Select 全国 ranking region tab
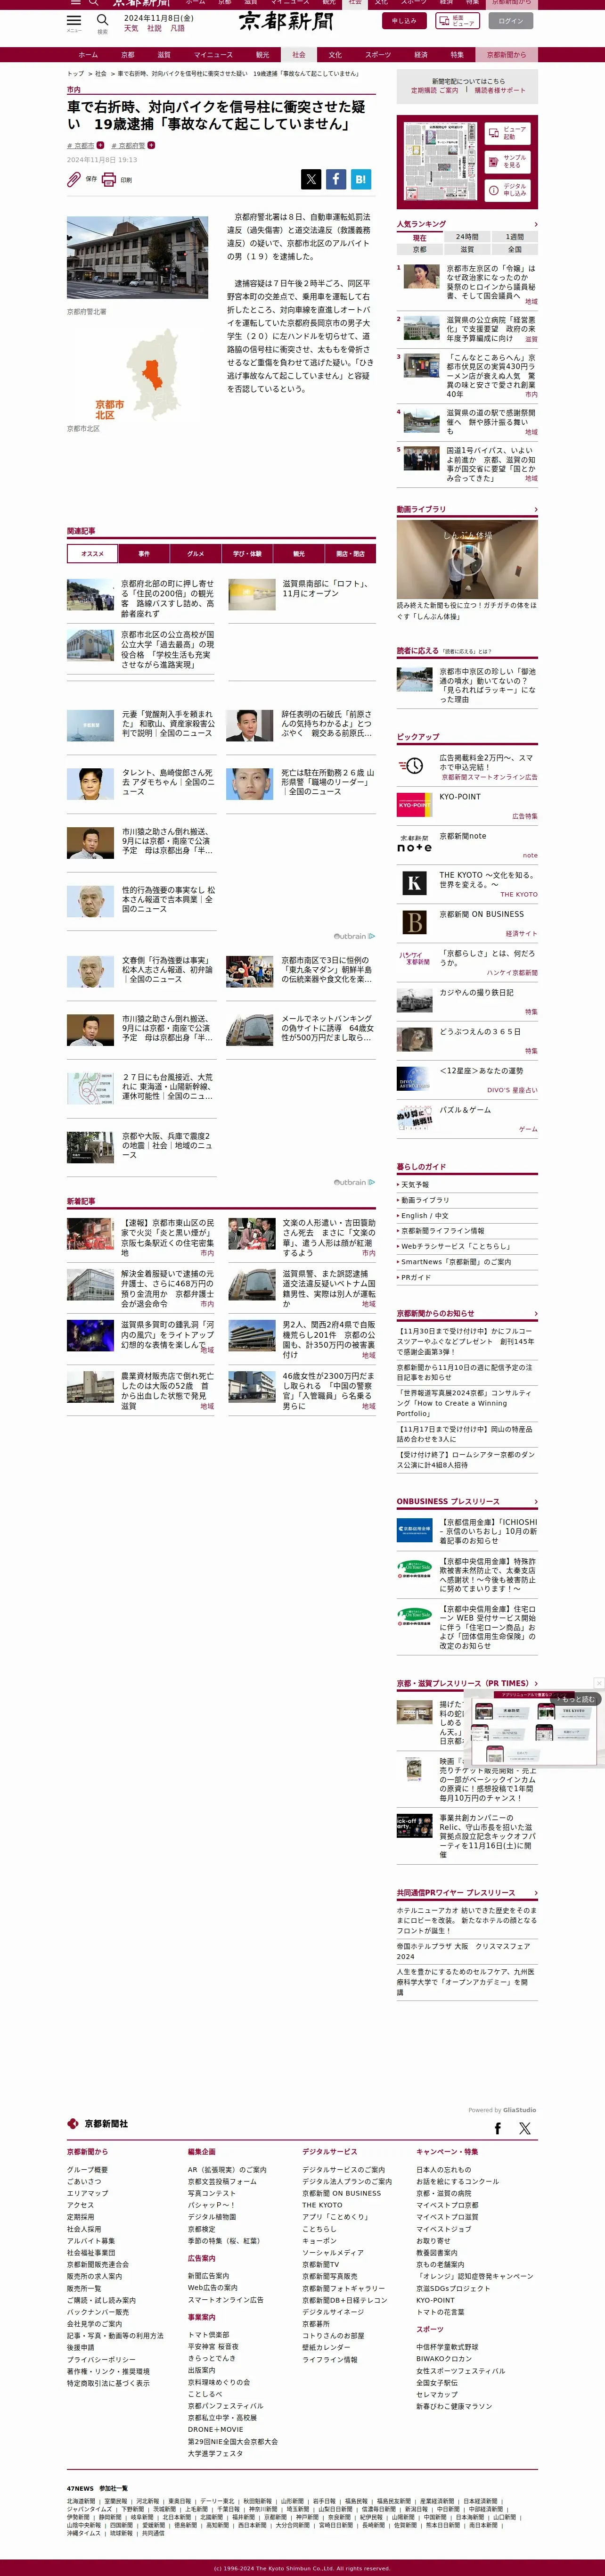The image size is (605, 2576). [514, 249]
